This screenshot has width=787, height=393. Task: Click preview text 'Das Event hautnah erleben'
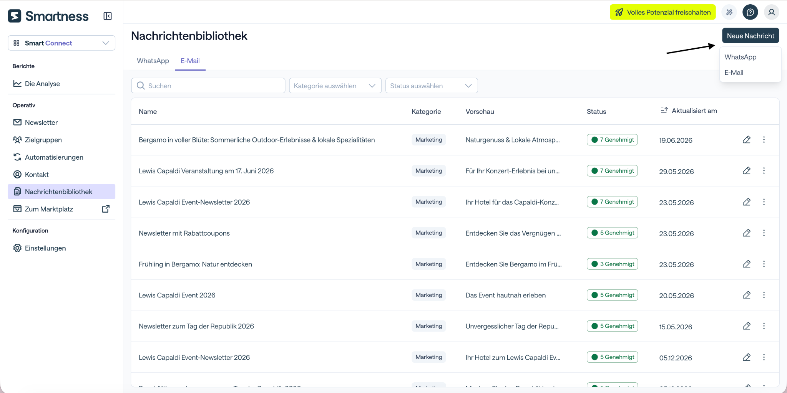tap(506, 295)
